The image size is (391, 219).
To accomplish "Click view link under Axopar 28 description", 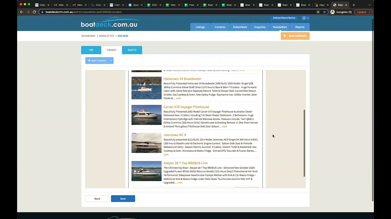I will pos(180,182).
